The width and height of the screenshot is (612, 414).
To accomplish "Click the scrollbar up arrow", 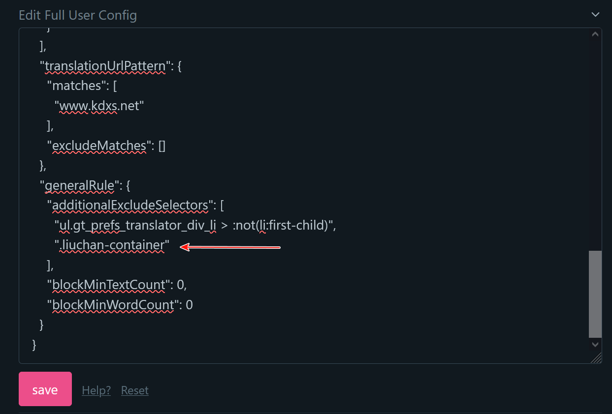I will (x=595, y=33).
